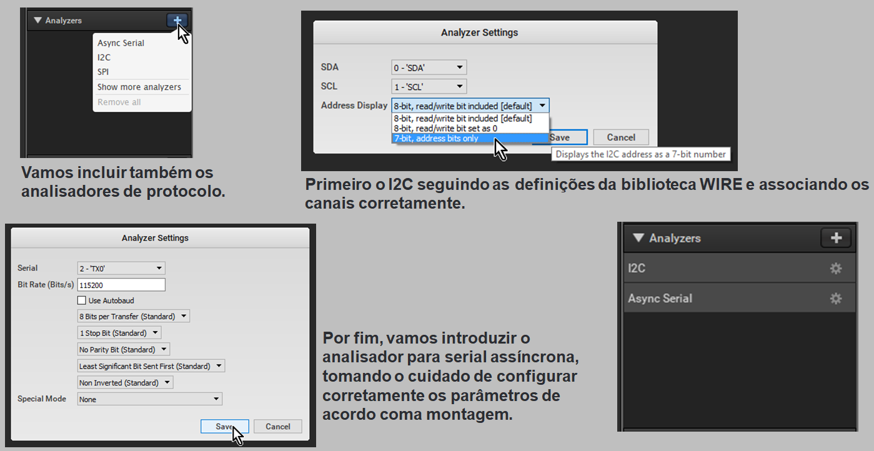Enable the Use Autobaud checkbox

point(82,300)
